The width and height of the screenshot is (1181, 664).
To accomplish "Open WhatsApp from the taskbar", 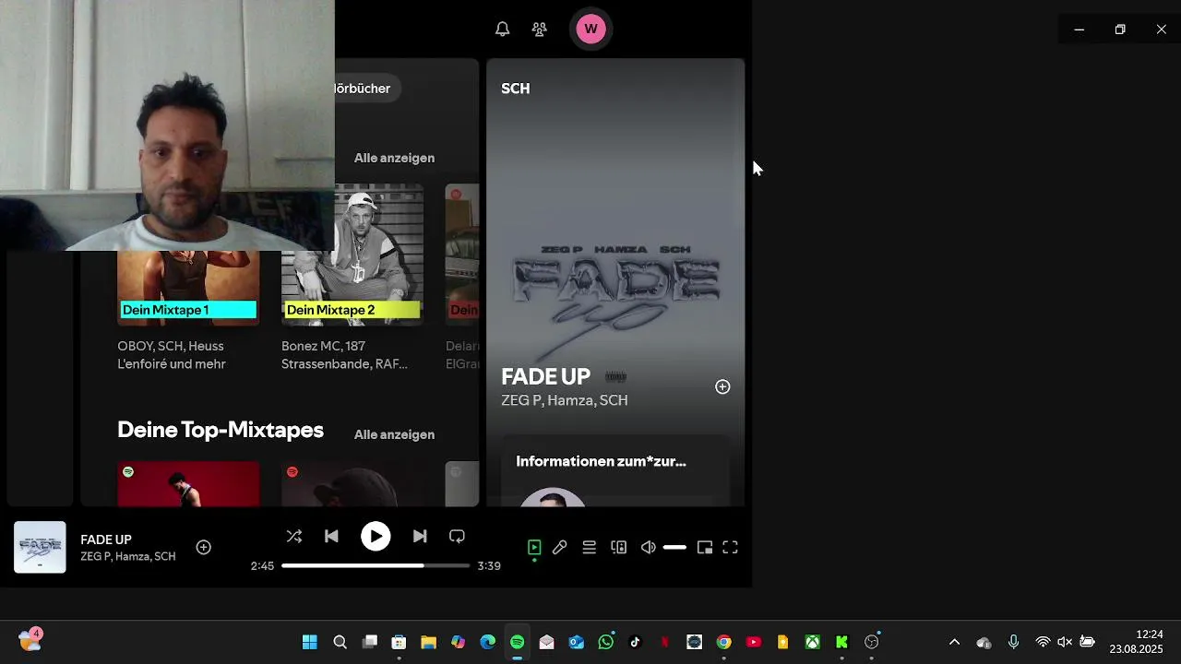I will tap(605, 642).
